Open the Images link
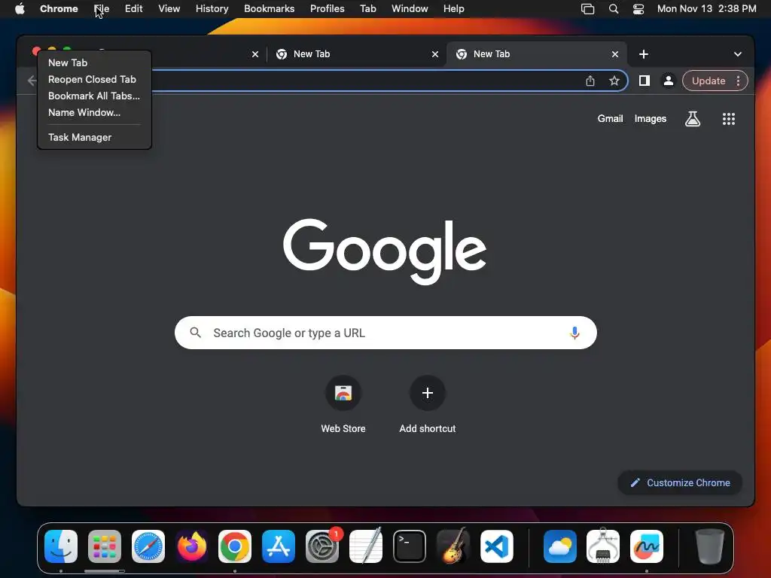 coord(650,118)
